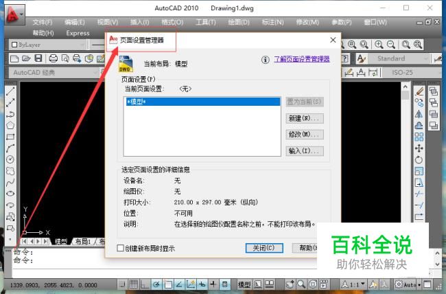Toggle Snap Mode in status bar

click(x=122, y=284)
